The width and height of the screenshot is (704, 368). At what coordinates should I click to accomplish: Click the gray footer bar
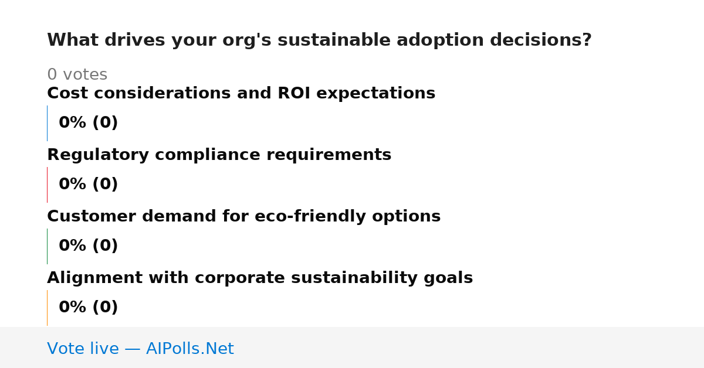352,347
